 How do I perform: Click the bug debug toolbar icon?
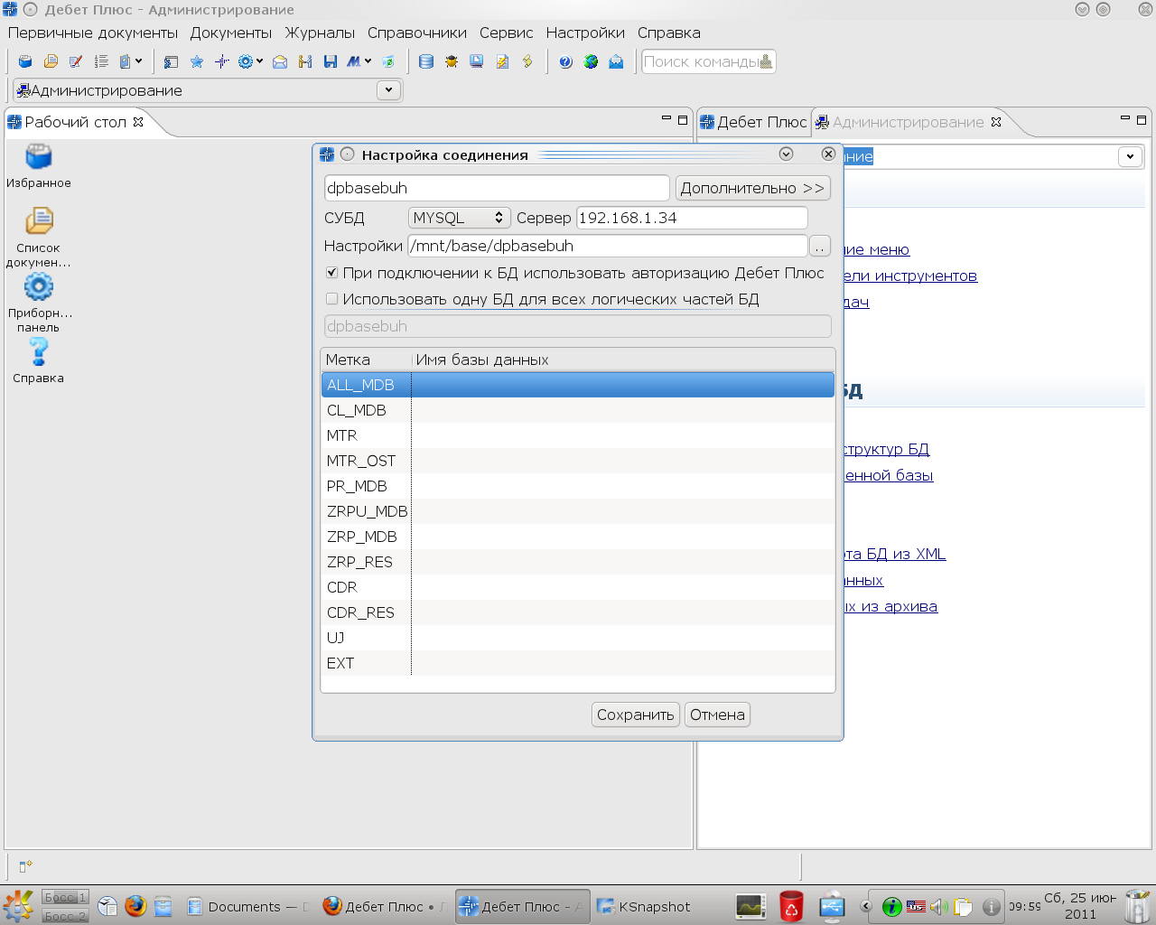point(452,61)
